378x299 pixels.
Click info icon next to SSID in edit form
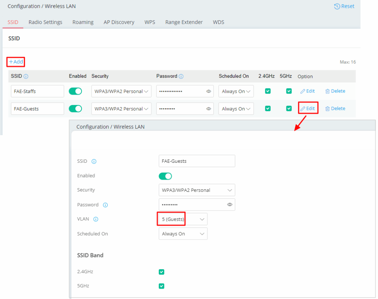tap(94, 161)
